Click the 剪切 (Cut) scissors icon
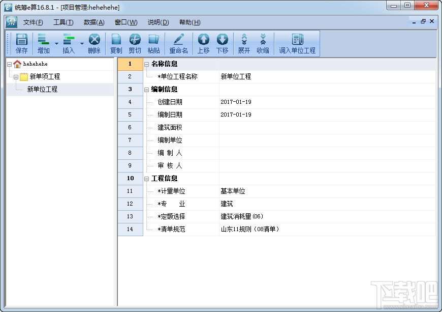The image size is (442, 312). point(135,40)
